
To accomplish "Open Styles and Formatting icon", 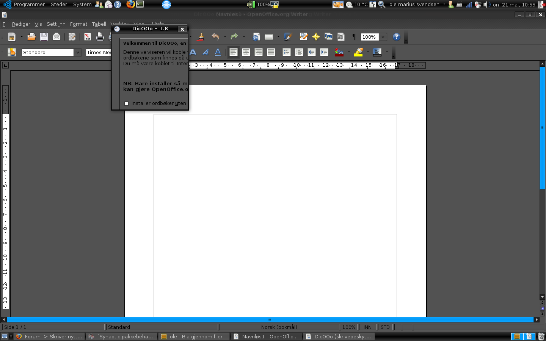I will click(x=12, y=52).
